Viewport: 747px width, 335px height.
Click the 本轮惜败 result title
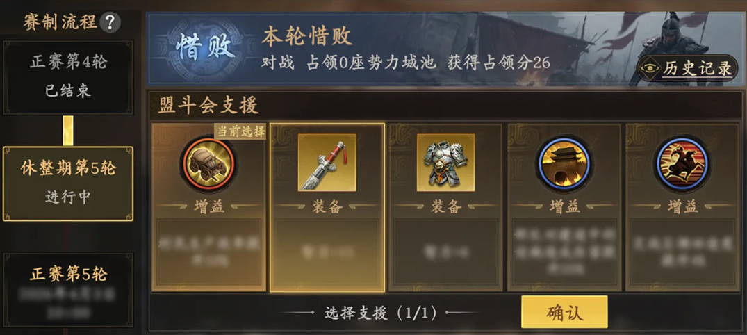(x=307, y=37)
